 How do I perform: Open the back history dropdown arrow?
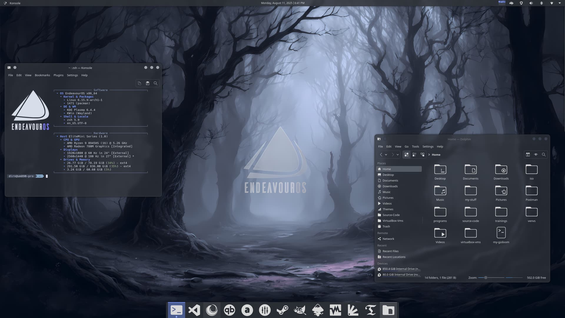pyautogui.click(x=386, y=155)
